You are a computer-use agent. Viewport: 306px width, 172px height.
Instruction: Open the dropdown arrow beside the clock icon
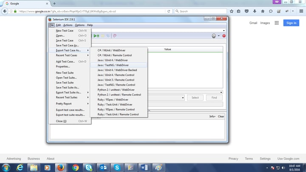coord(218,36)
